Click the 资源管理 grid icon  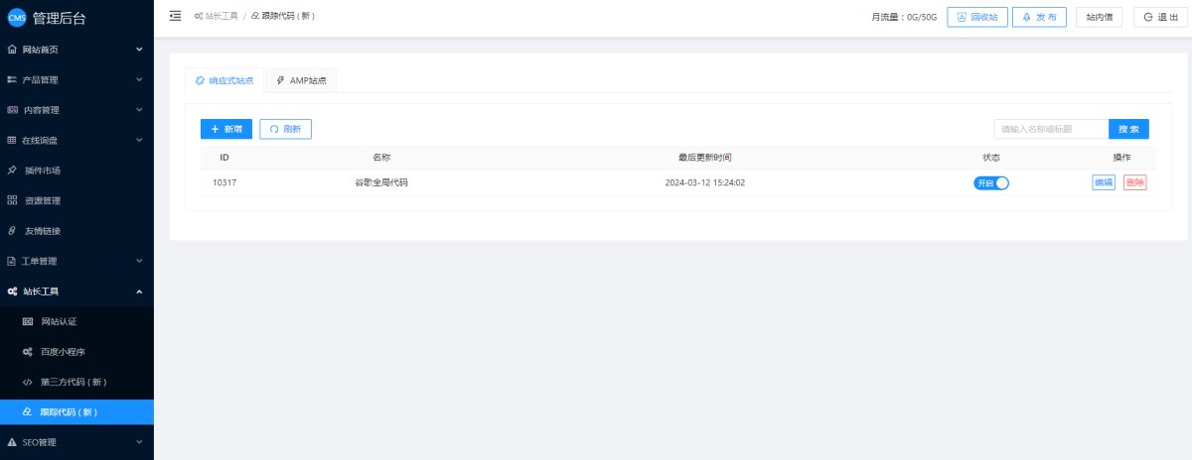pos(12,200)
